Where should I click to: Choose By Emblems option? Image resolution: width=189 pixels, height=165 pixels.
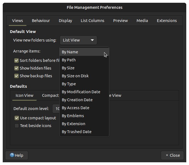84,116
